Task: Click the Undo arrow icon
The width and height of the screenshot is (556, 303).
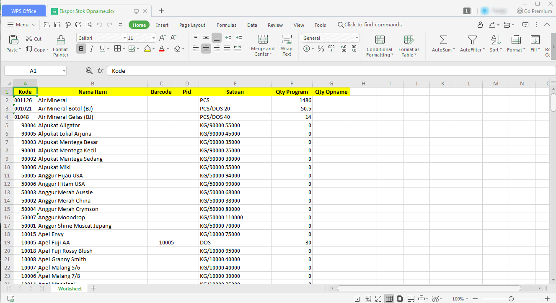Action: 100,25
